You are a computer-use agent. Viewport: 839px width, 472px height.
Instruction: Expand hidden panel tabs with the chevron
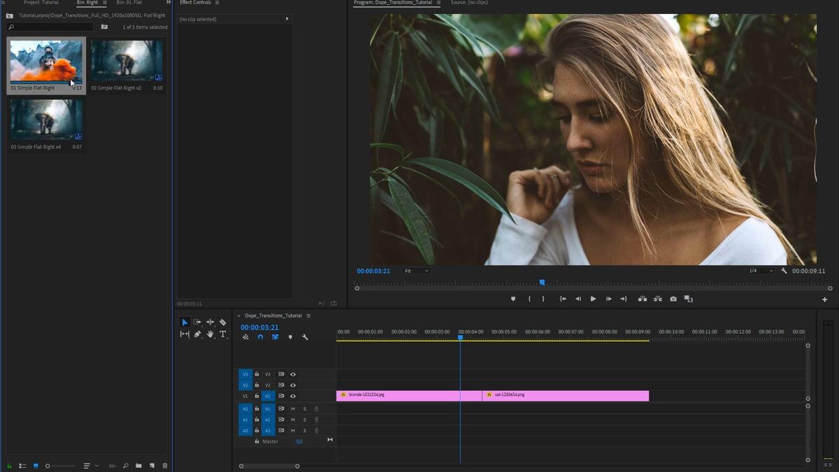(168, 3)
